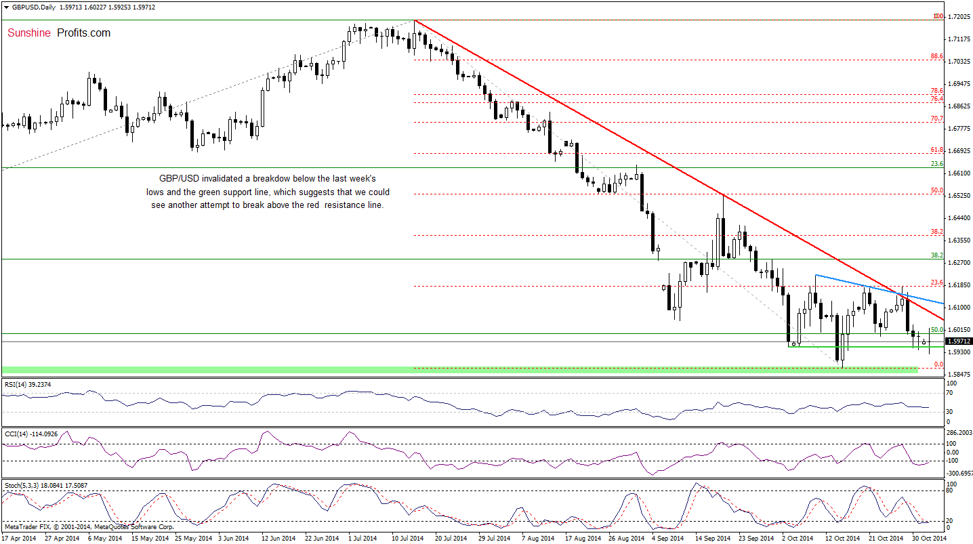Click the current price tag 1.59712

coord(957,341)
